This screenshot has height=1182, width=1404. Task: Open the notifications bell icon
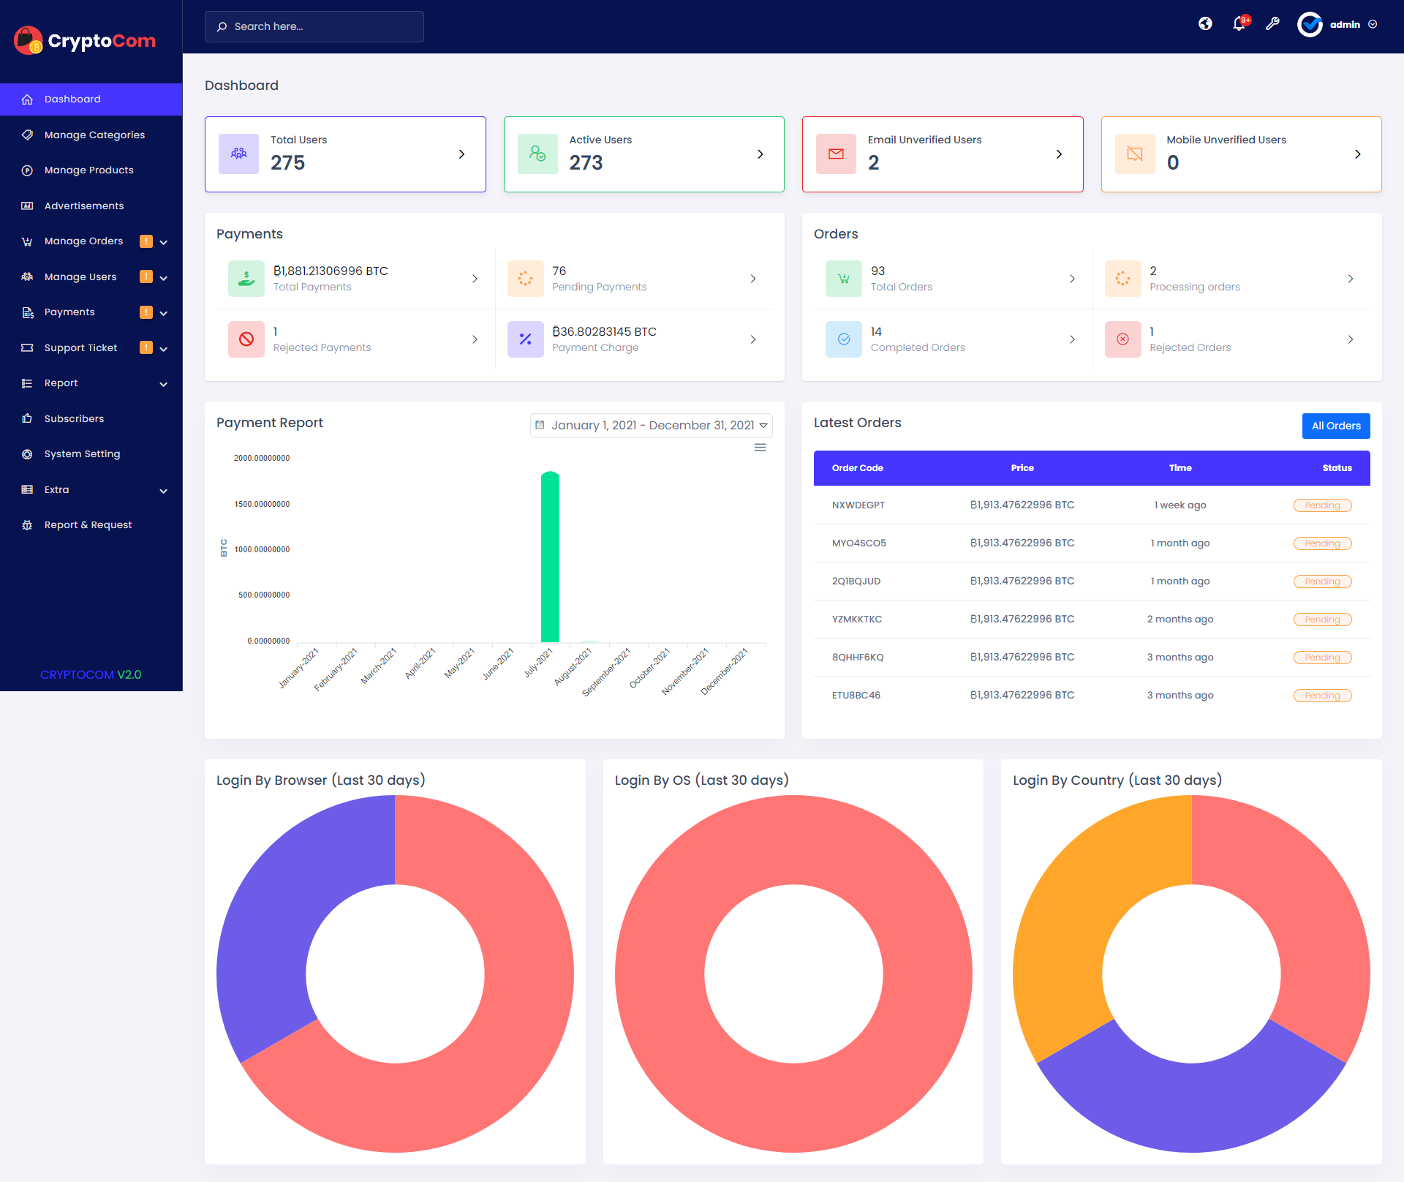pos(1239,24)
